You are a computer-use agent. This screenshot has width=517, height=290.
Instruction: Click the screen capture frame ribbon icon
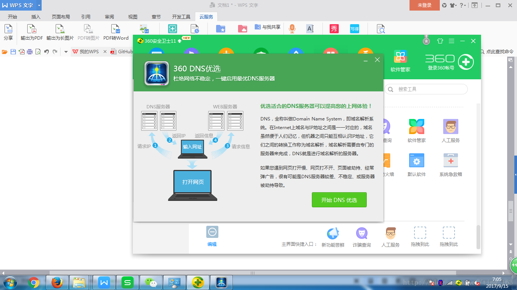pos(173,29)
